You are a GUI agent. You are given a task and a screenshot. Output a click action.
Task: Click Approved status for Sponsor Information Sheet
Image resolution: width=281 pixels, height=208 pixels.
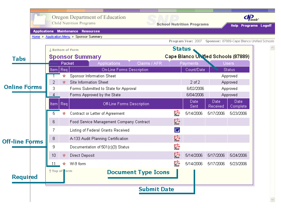[x=229, y=76]
